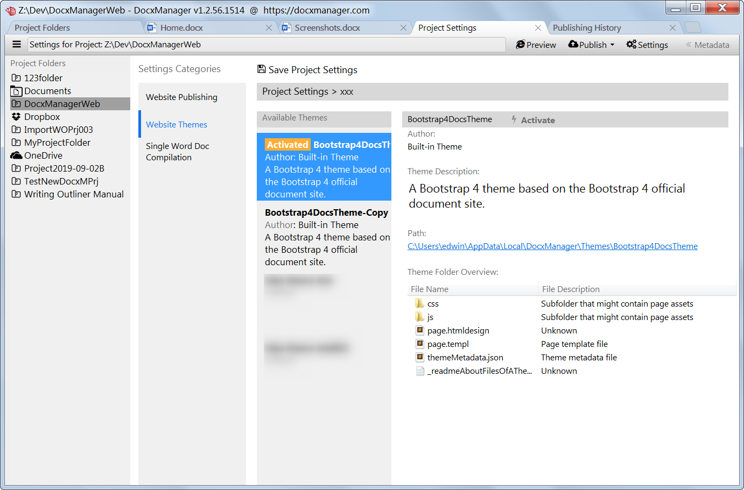This screenshot has height=490, width=744.
Task: Open Website Publishing settings category
Action: click(192, 97)
